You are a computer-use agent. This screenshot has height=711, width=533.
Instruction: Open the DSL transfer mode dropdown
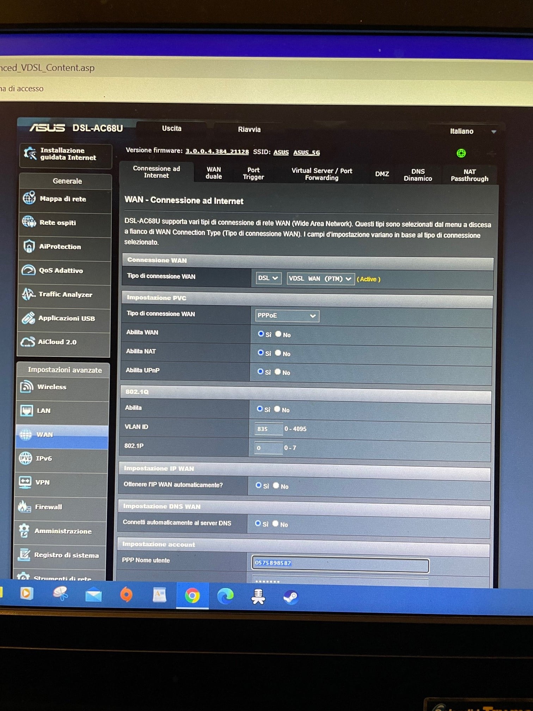(268, 278)
